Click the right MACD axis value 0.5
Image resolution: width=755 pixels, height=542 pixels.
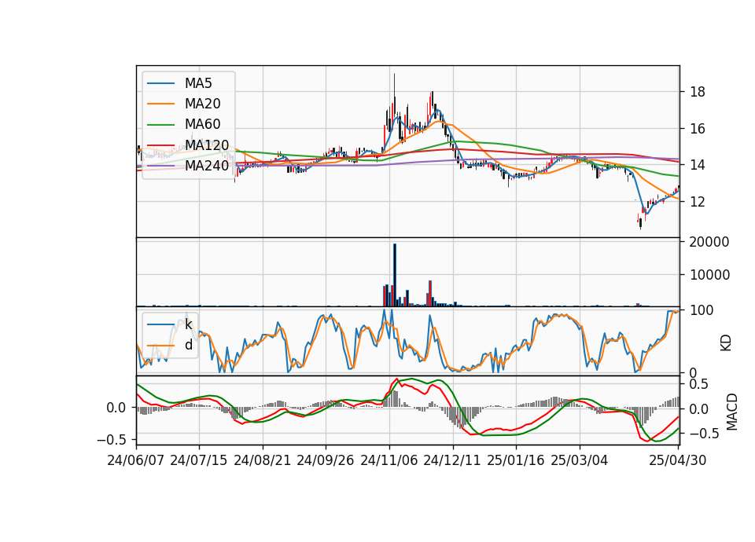(698, 384)
